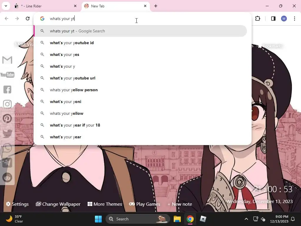Go forward using the forward arrow

[17, 19]
